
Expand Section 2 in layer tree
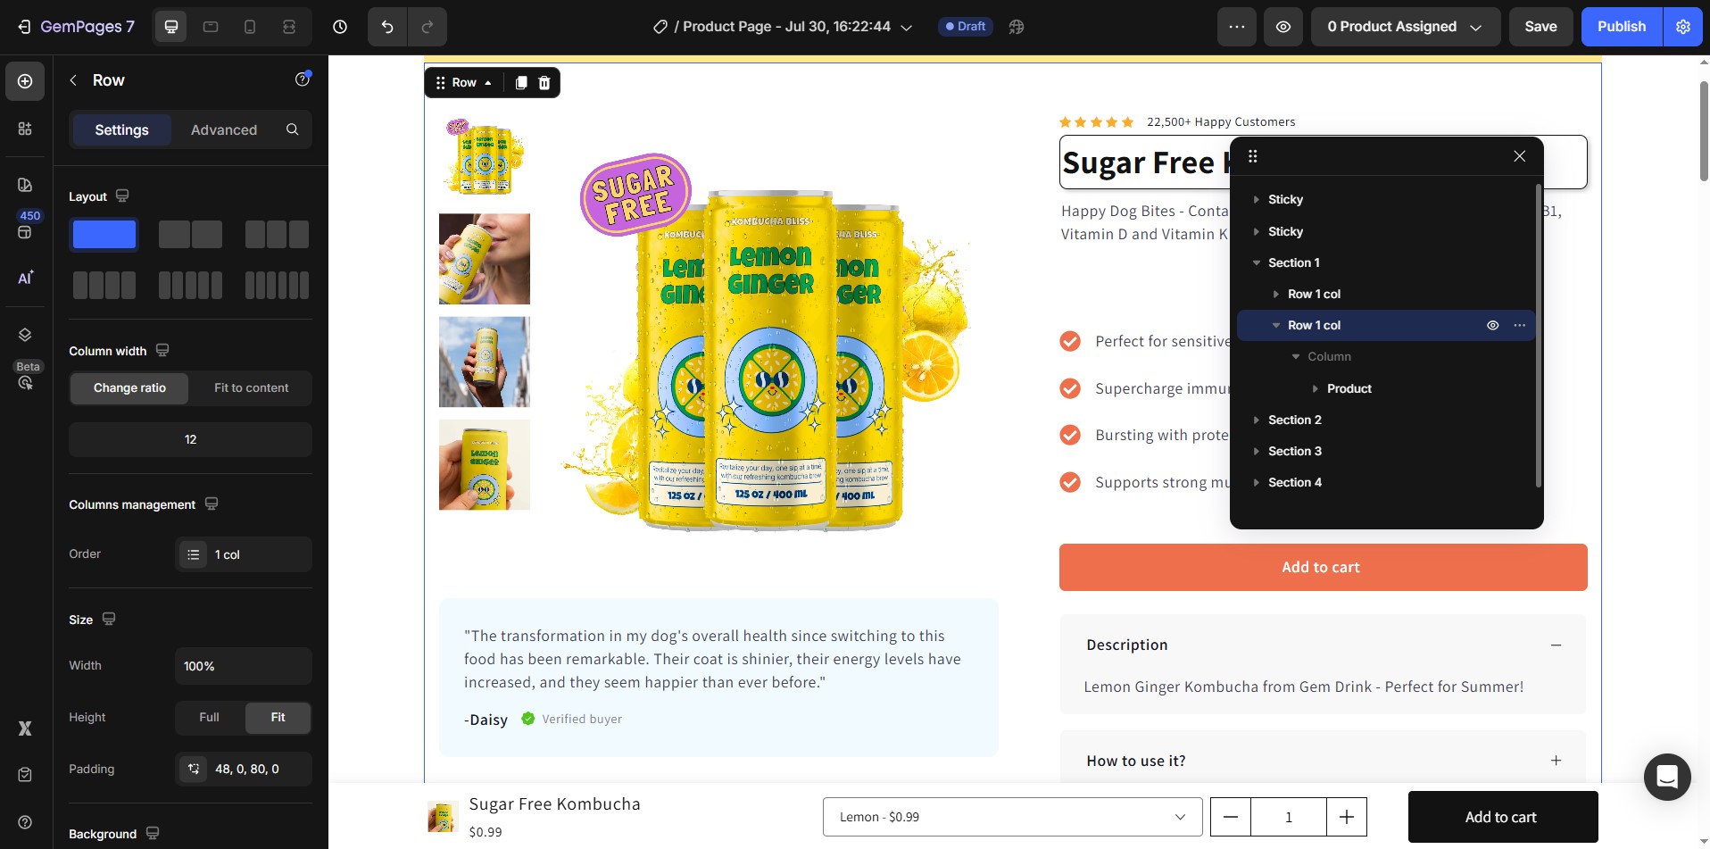(x=1257, y=420)
